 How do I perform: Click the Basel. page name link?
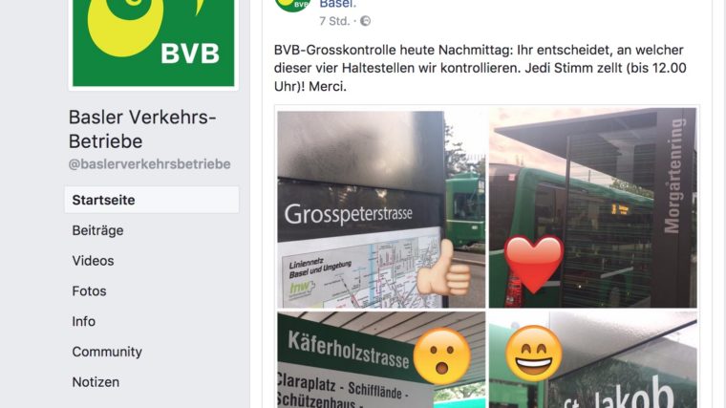pos(338,4)
